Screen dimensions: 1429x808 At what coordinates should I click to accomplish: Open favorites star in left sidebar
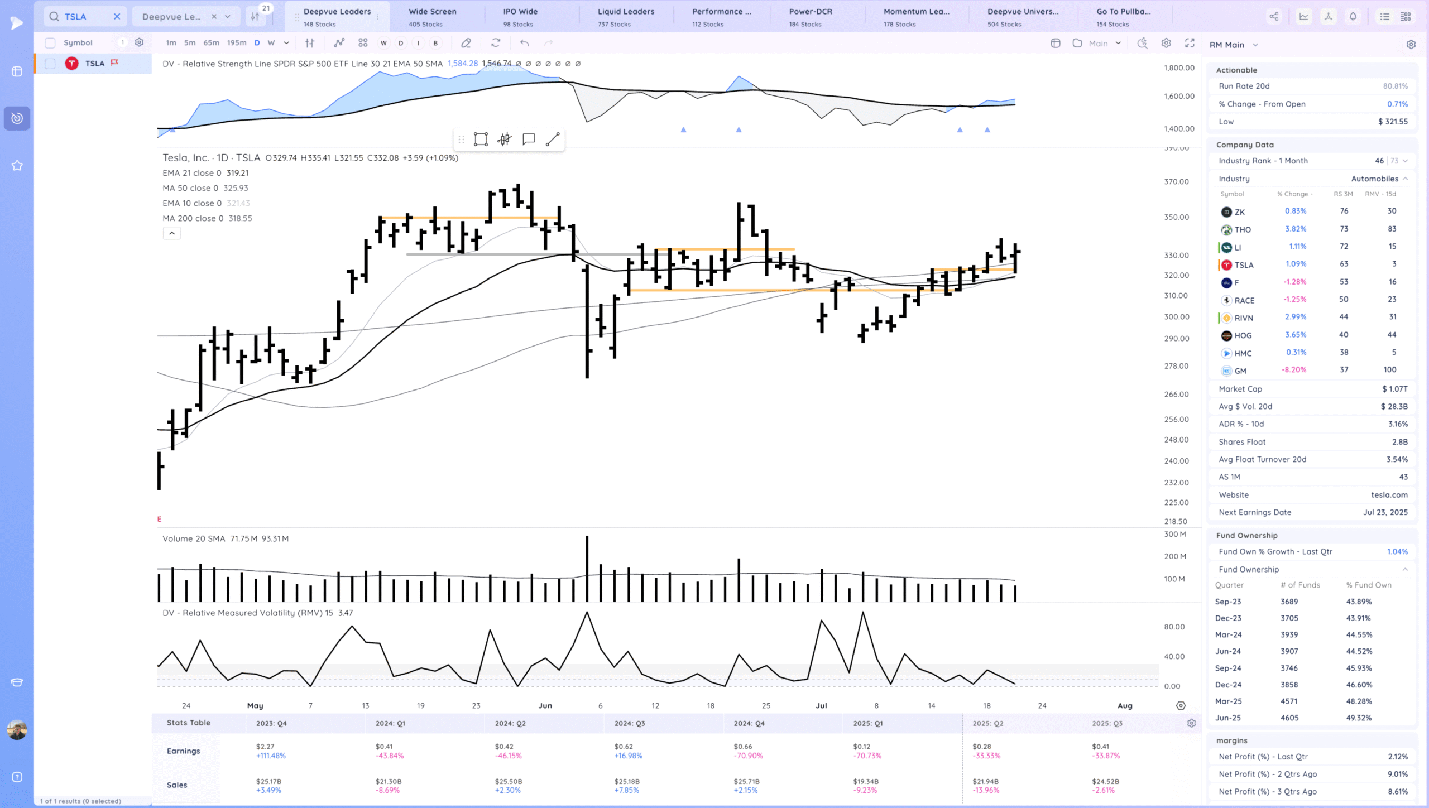[x=17, y=165]
